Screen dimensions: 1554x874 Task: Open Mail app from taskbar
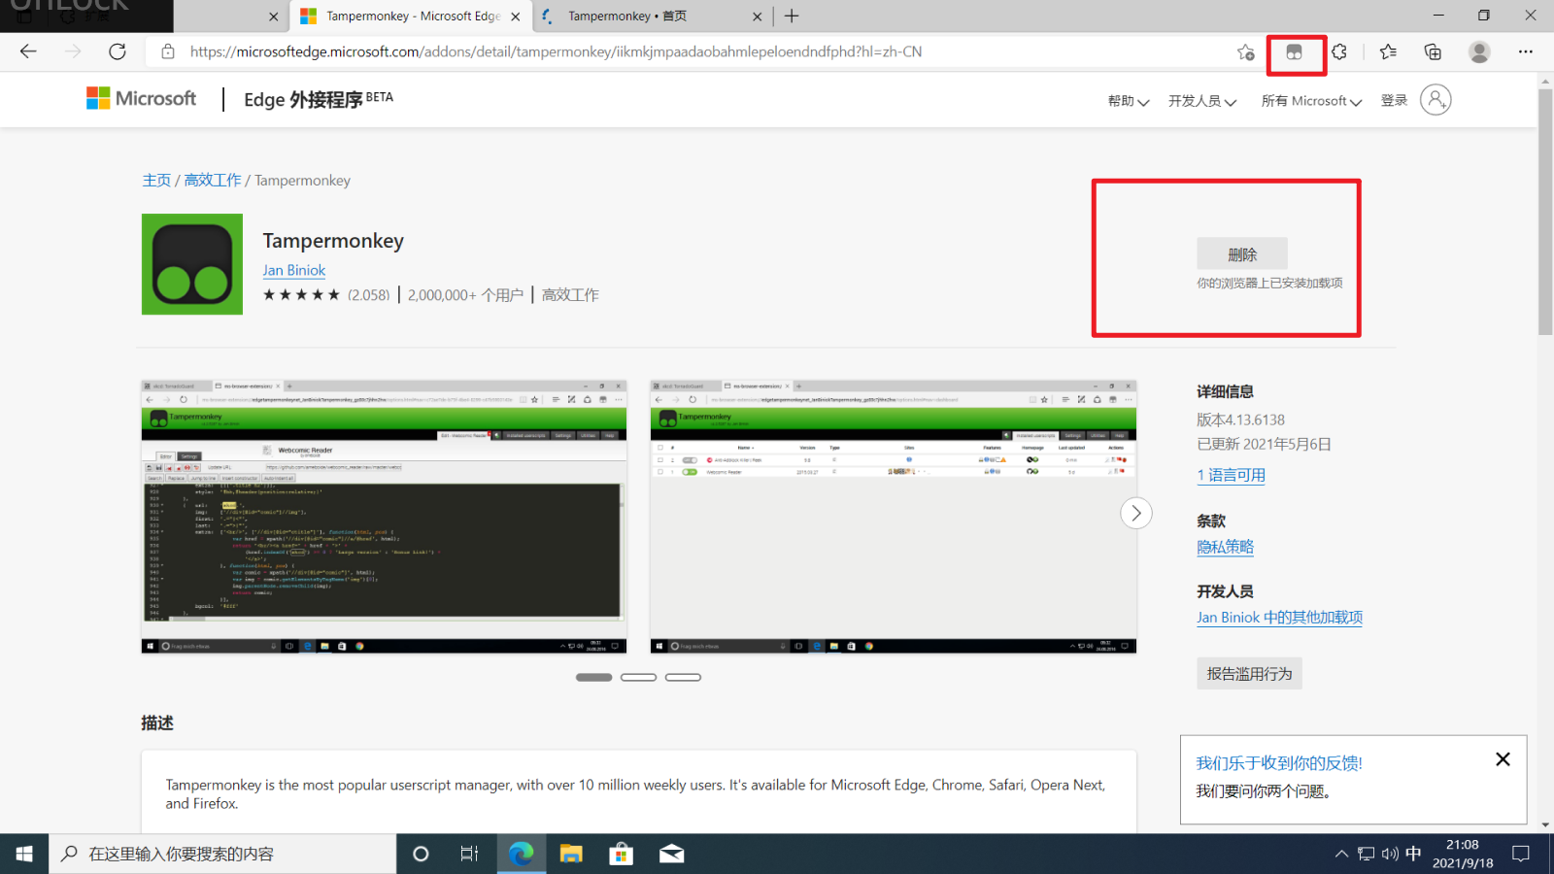click(671, 854)
